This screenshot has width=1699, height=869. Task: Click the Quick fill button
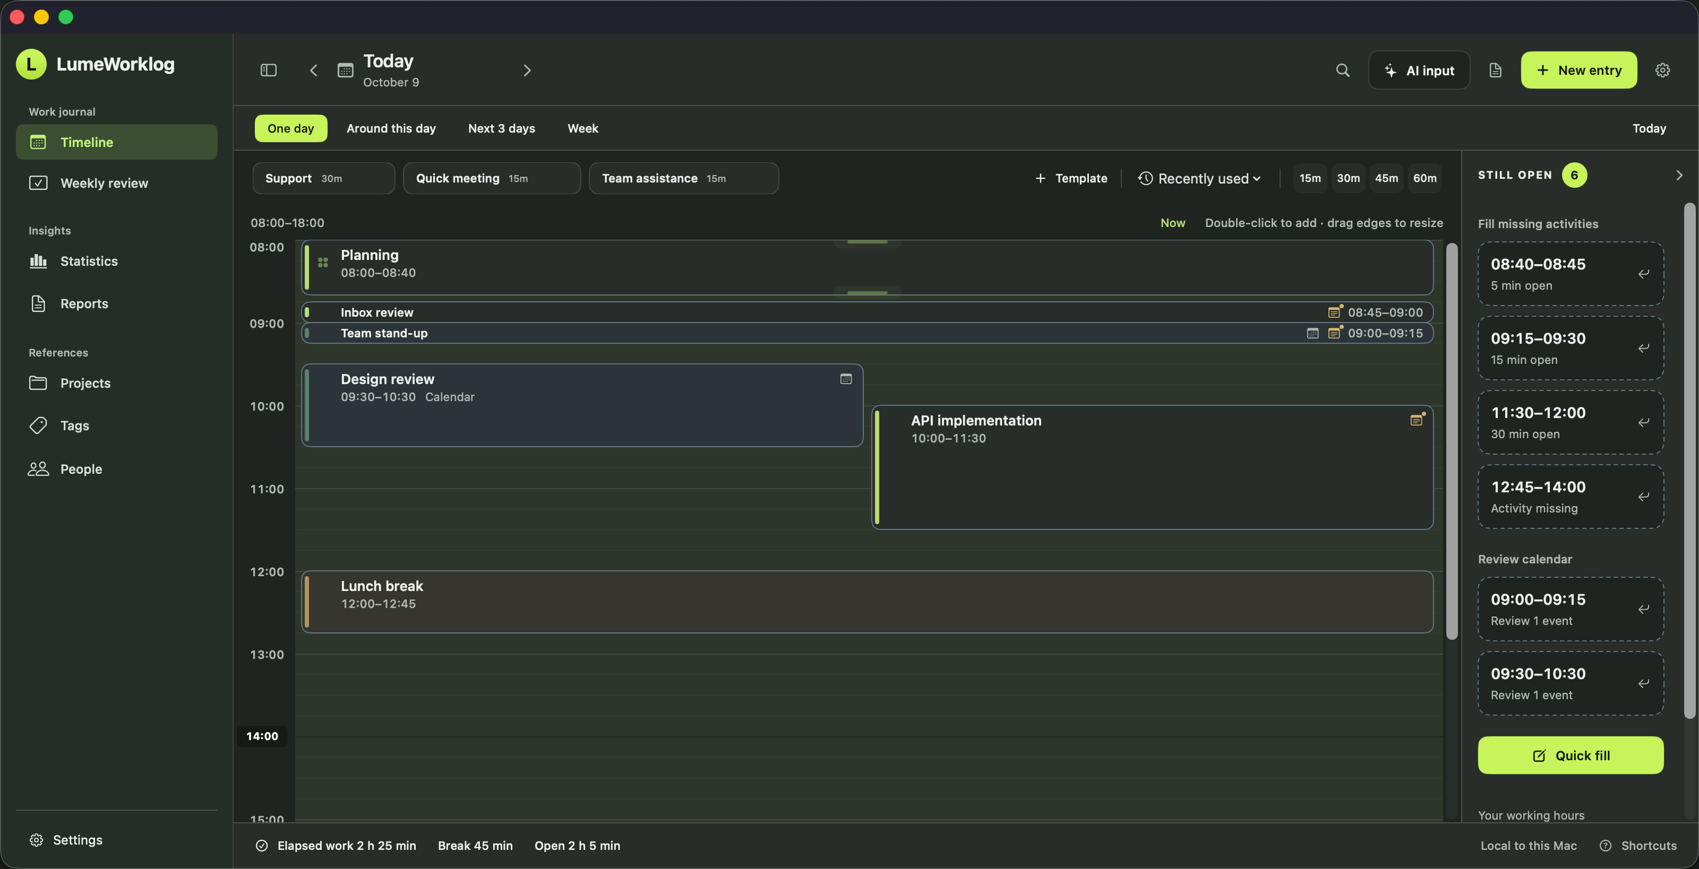[x=1571, y=755]
